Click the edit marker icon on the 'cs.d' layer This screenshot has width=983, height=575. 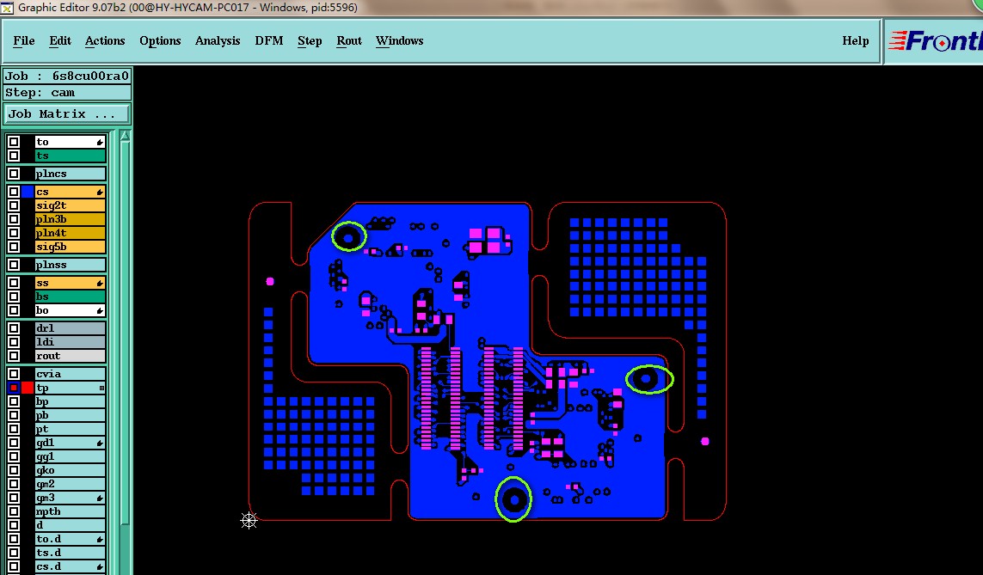(100, 567)
